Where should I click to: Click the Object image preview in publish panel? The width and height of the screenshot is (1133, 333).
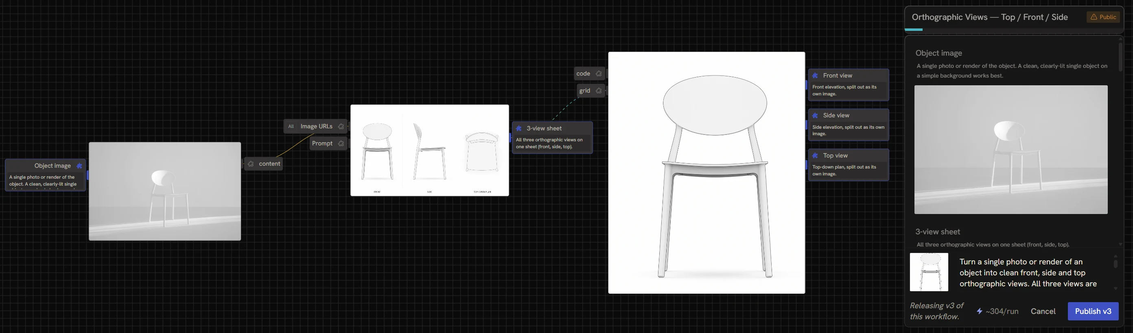tap(1011, 149)
